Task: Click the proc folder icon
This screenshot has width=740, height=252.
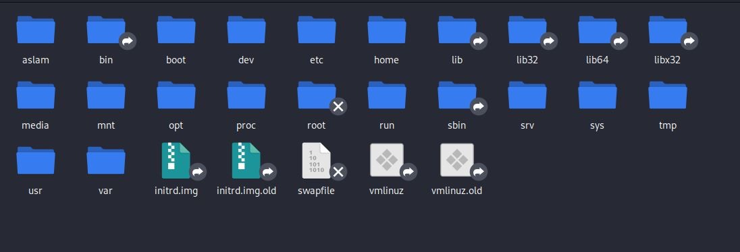Action: (246, 95)
